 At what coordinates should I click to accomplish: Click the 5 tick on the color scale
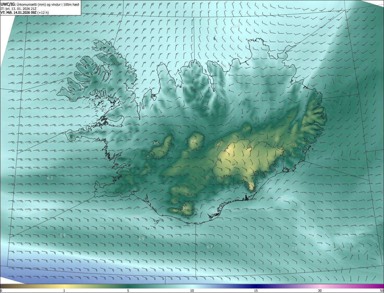[x=128, y=291]
